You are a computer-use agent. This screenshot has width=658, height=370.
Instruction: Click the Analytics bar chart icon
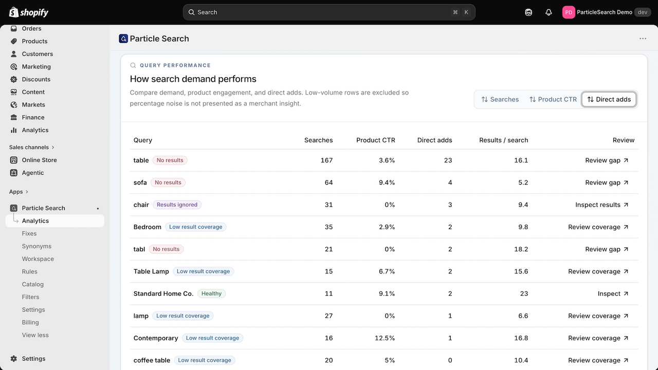(x=14, y=130)
